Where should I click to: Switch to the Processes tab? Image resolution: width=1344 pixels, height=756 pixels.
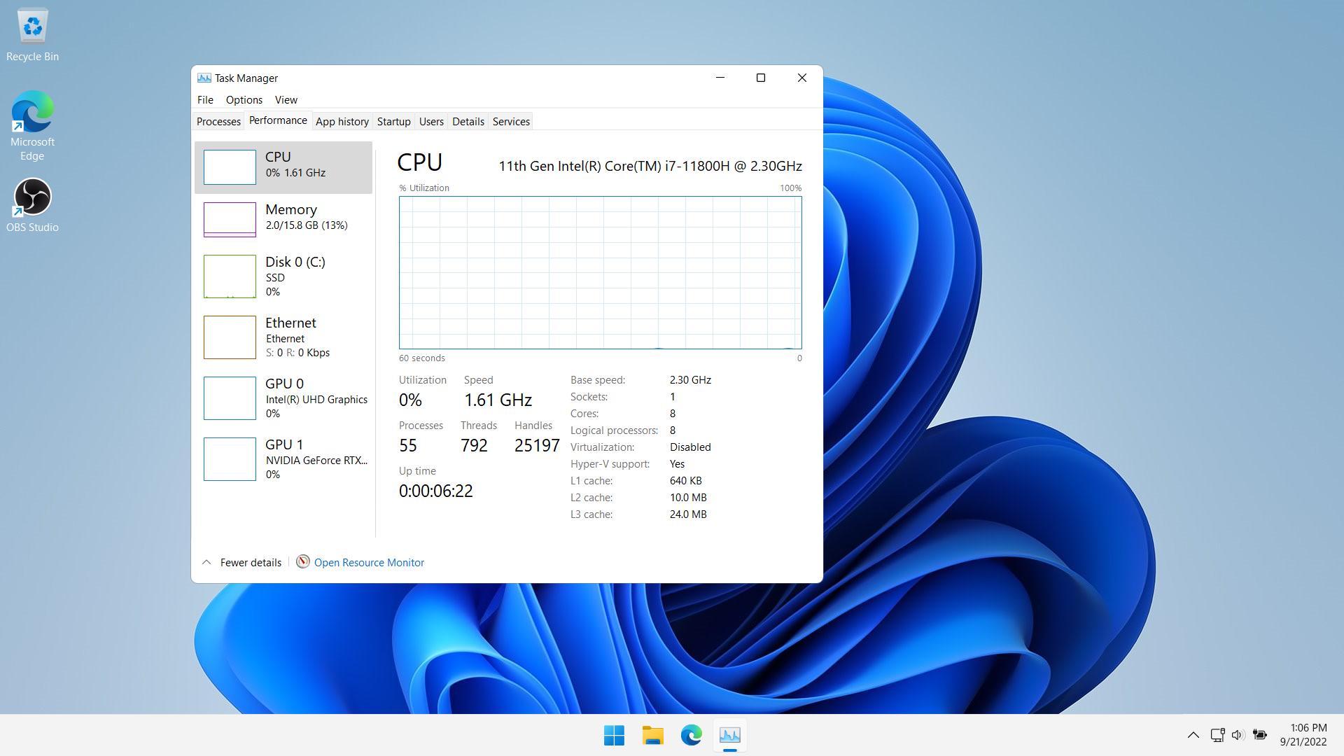[218, 122]
